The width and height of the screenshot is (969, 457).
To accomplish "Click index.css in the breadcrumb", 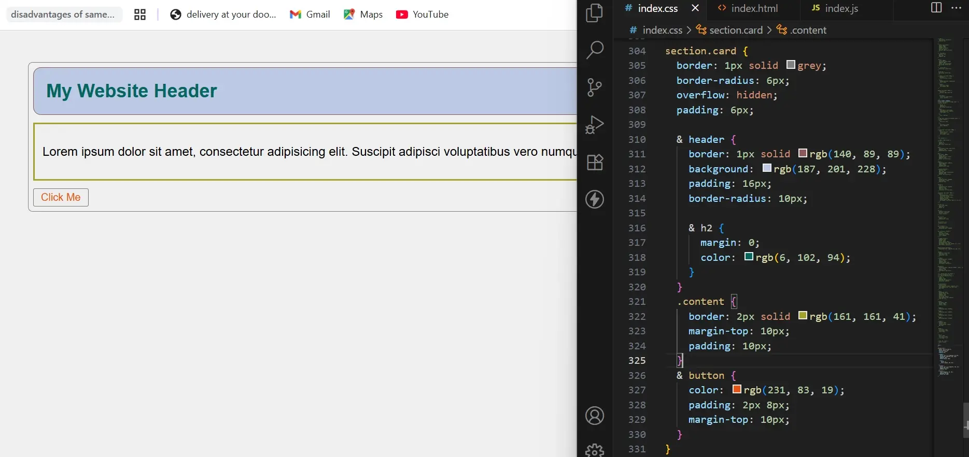I will point(662,30).
